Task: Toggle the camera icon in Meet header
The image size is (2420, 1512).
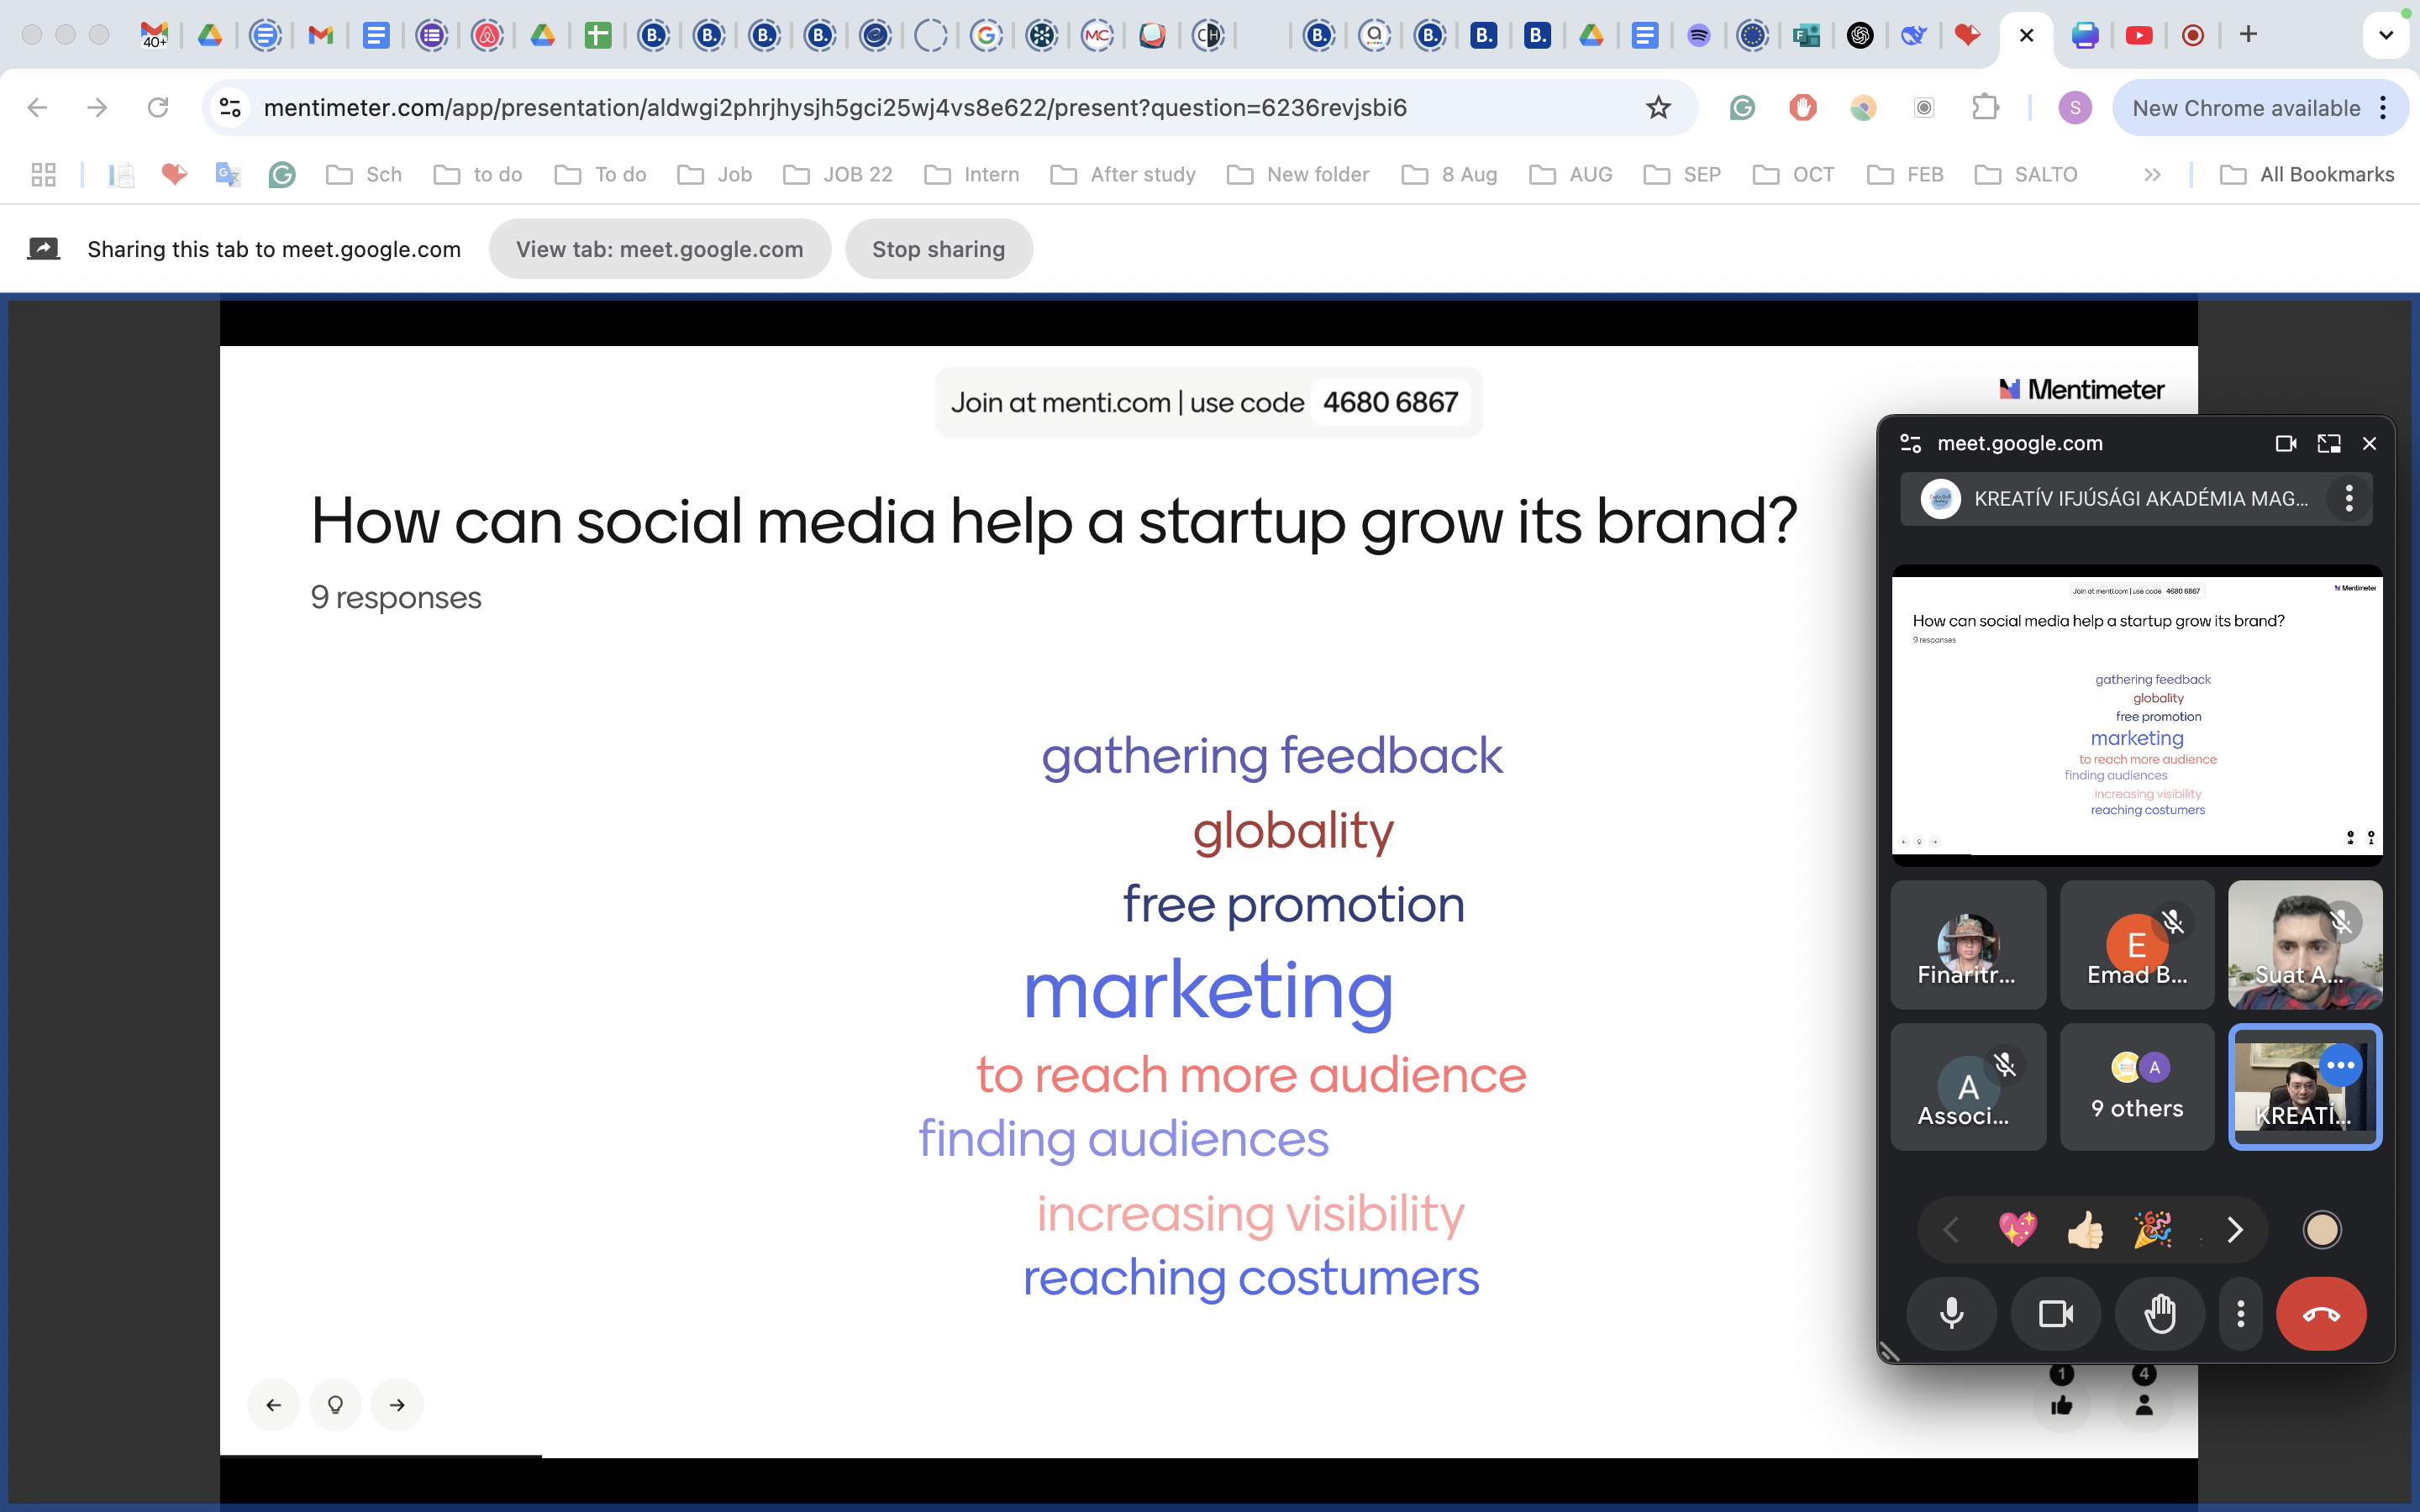Action: (x=2286, y=443)
